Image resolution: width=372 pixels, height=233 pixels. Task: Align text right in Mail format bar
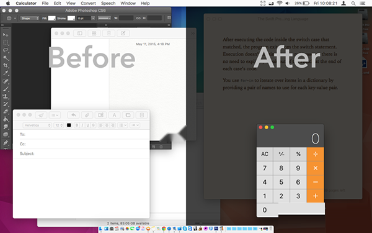(112, 125)
